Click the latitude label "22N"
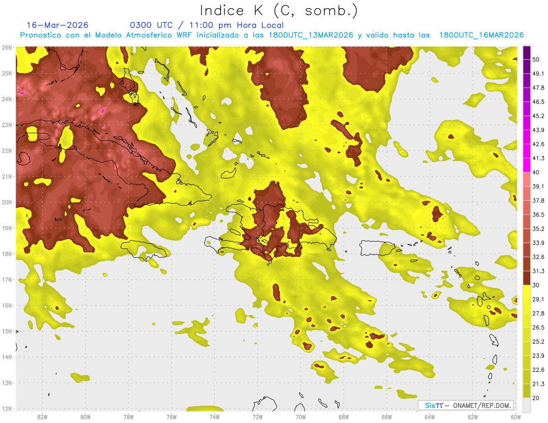 click(6, 151)
